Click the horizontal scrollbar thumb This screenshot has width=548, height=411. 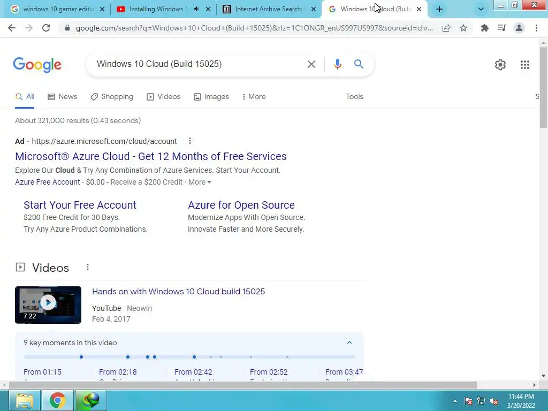click(x=242, y=385)
